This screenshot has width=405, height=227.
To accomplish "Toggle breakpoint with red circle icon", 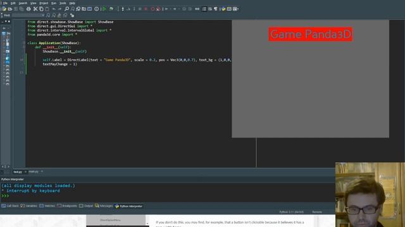I will click(x=153, y=9).
